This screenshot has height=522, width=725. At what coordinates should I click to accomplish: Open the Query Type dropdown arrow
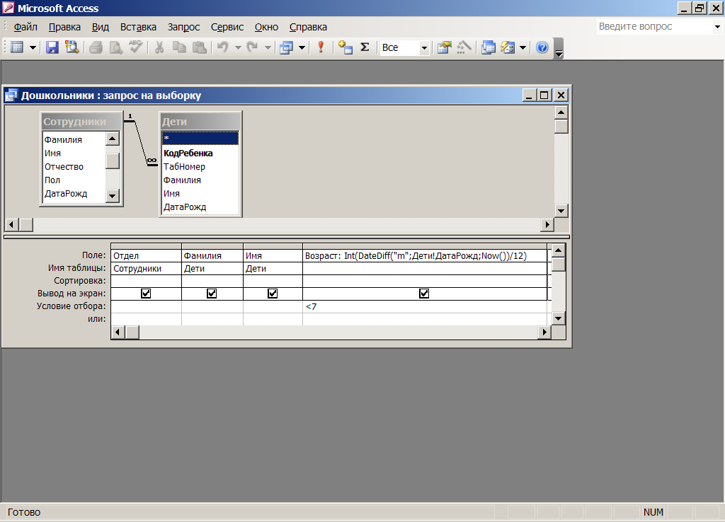pos(302,47)
